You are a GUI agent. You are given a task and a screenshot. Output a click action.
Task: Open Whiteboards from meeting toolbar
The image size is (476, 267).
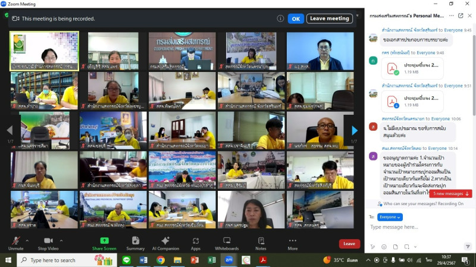click(x=227, y=240)
